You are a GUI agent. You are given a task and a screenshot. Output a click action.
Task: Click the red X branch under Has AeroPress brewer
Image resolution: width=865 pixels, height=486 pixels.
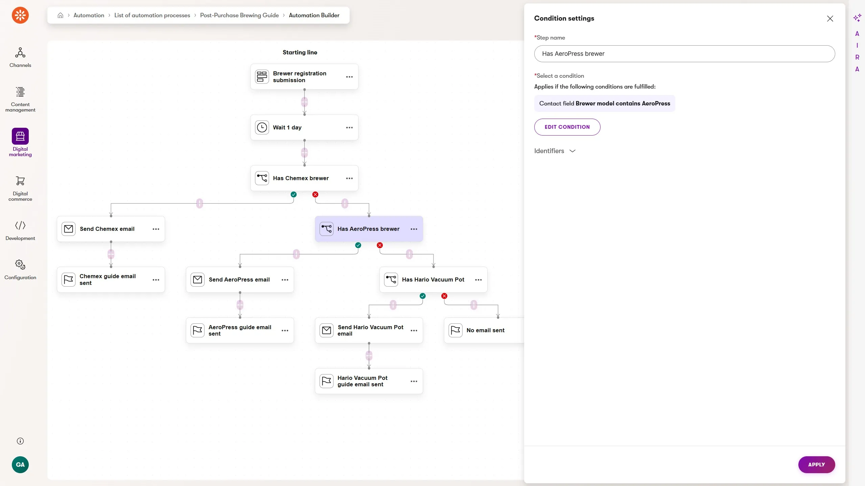(380, 245)
